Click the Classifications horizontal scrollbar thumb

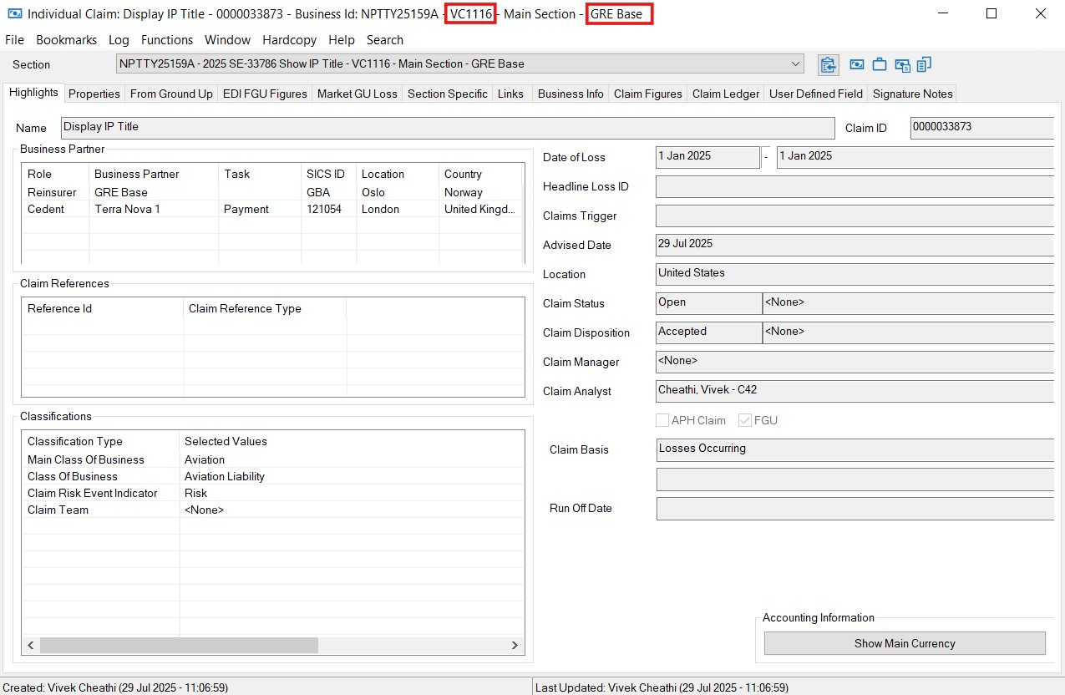click(179, 645)
